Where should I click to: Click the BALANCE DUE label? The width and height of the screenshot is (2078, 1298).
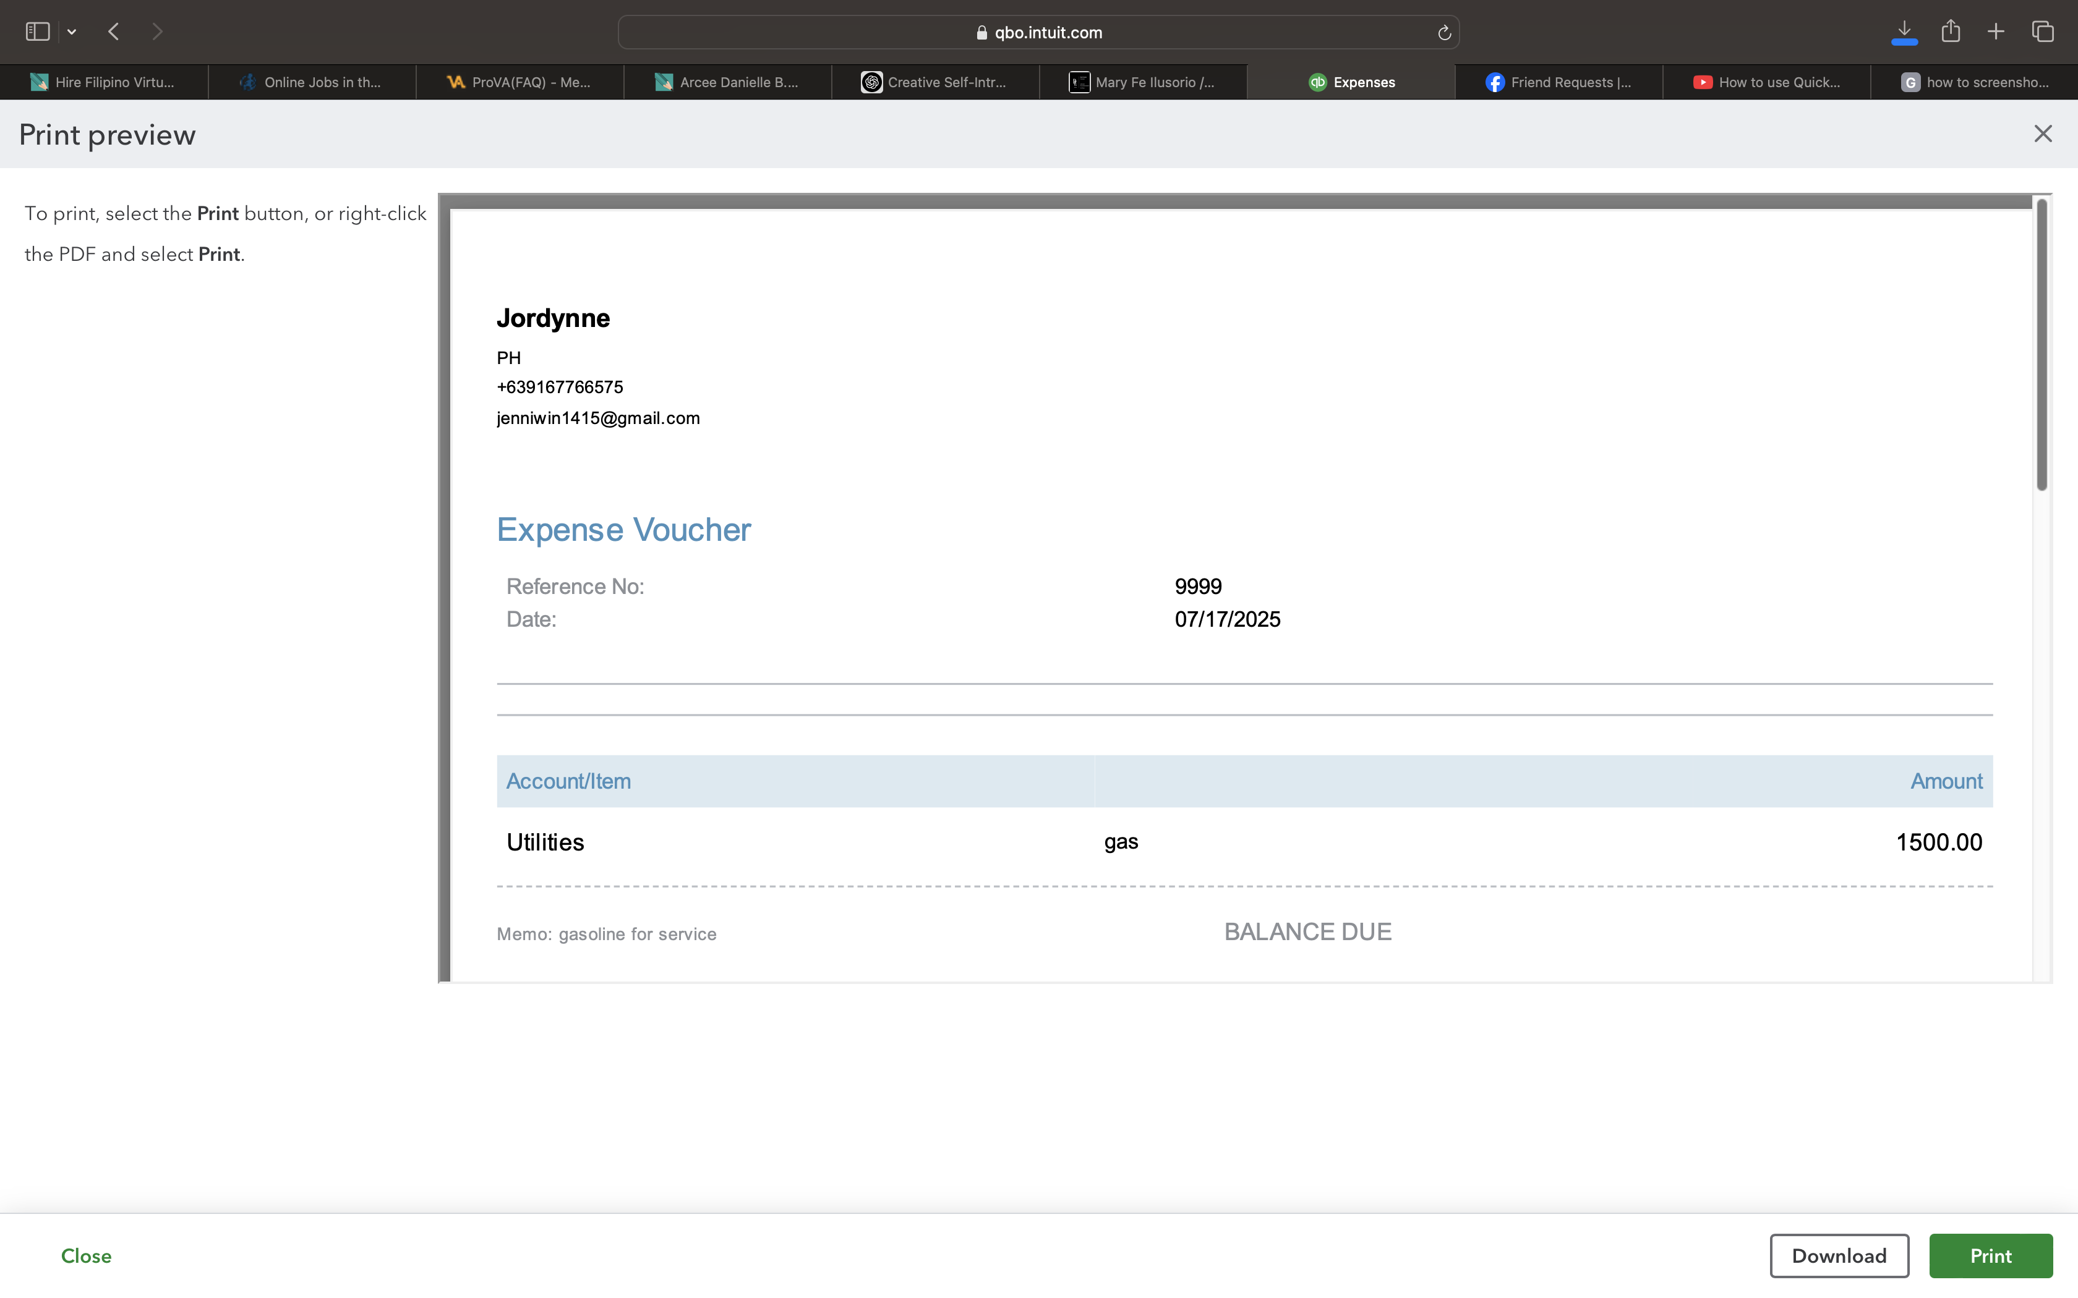[1308, 932]
